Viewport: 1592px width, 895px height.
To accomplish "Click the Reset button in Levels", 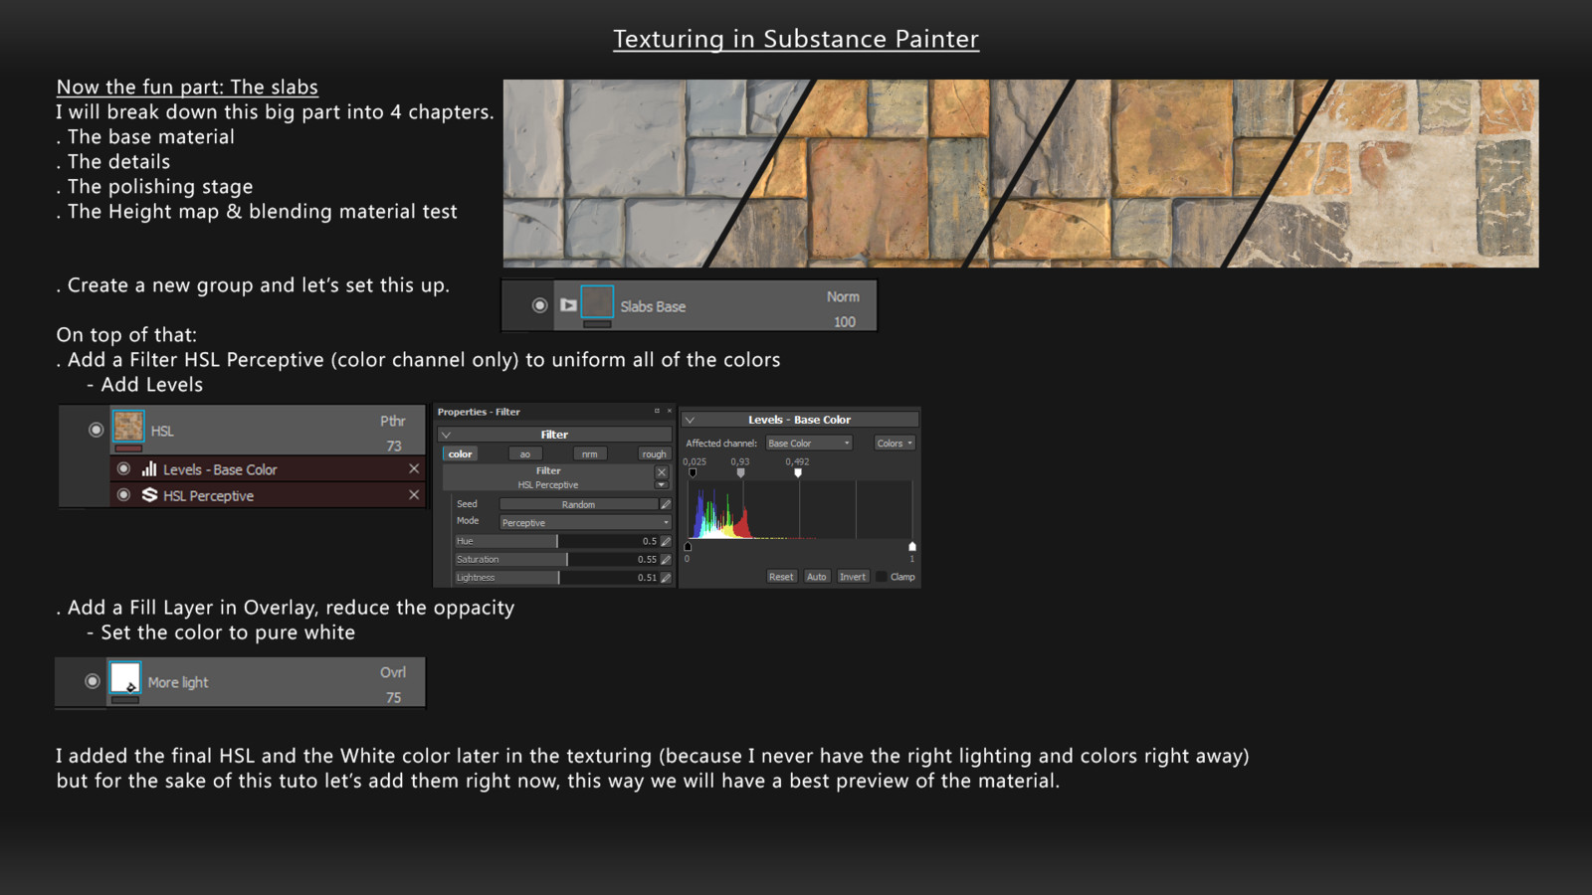I will pos(781,577).
